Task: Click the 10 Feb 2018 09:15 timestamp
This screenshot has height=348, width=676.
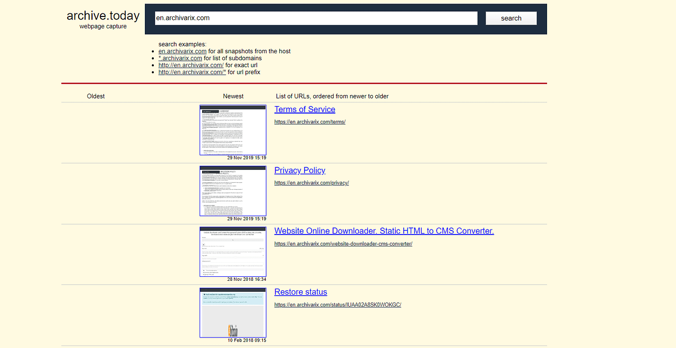Action: [247, 341]
